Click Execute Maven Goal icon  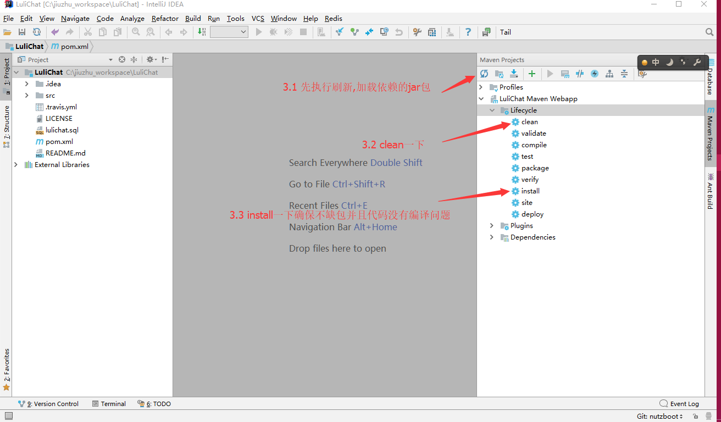click(565, 74)
